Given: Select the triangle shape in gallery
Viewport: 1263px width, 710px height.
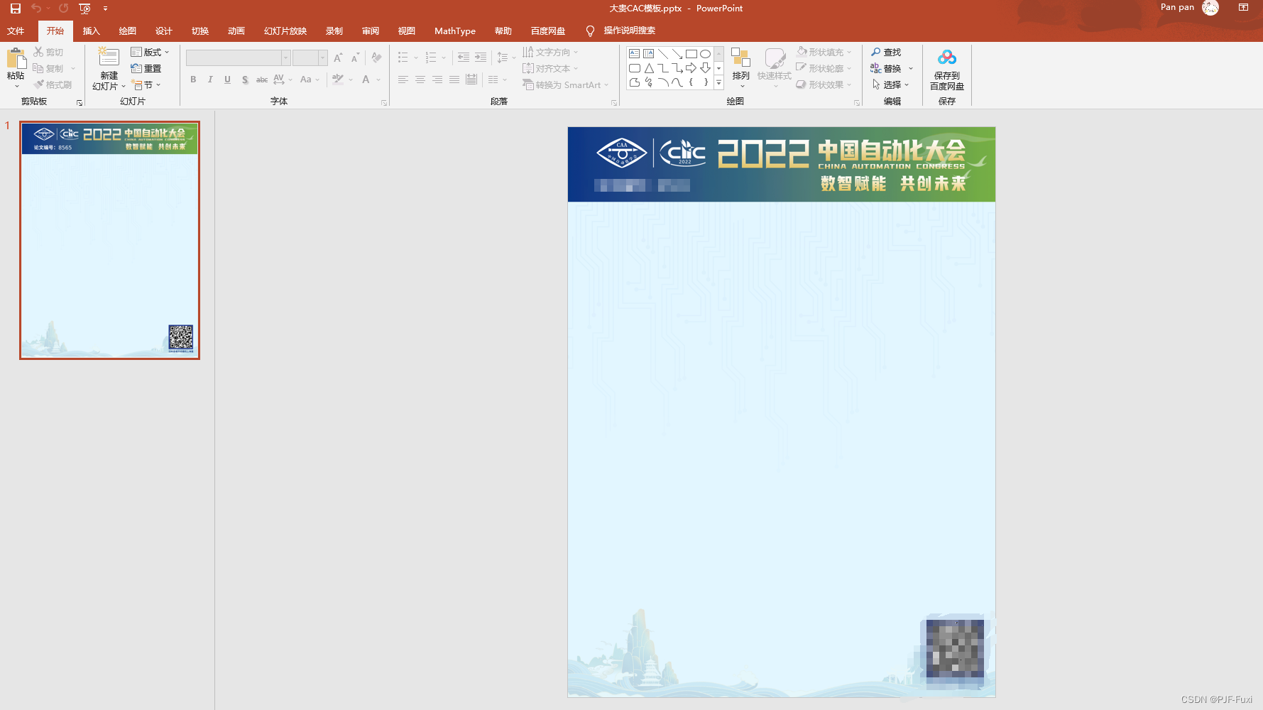Looking at the screenshot, I should pos(649,68).
